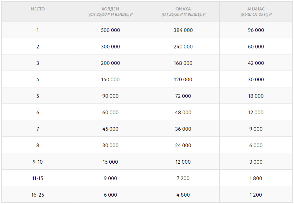
Task: Select the 500 000 Holdem prize cell
Action: tap(110, 30)
